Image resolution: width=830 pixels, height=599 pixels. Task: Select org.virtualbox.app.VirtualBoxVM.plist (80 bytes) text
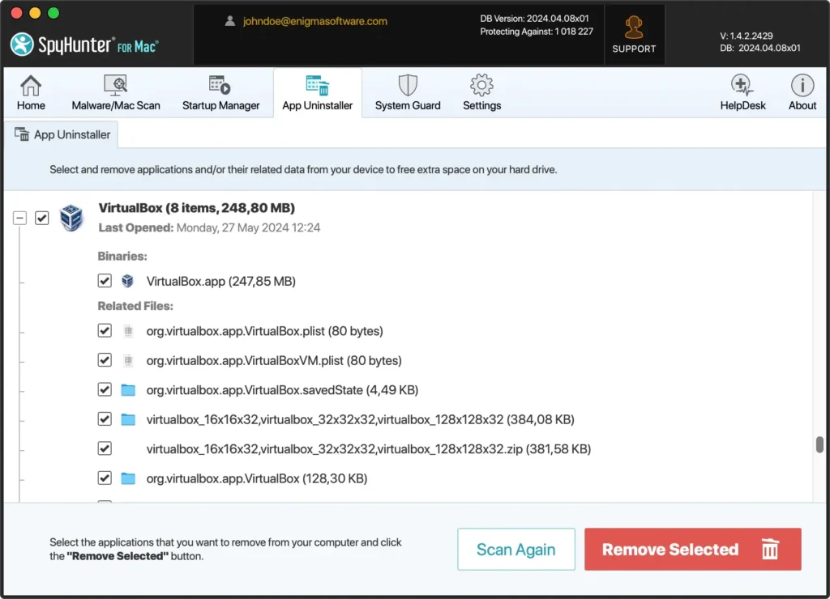[x=274, y=360]
